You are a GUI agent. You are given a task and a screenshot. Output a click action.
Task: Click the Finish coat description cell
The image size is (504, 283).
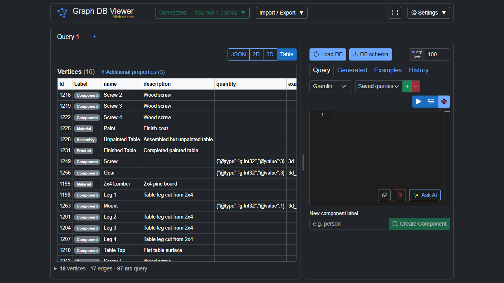pos(178,128)
